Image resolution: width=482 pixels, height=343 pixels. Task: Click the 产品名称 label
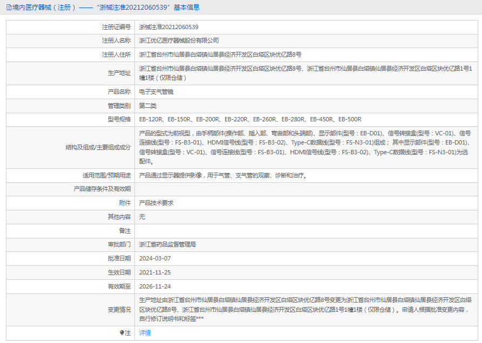tap(119, 92)
